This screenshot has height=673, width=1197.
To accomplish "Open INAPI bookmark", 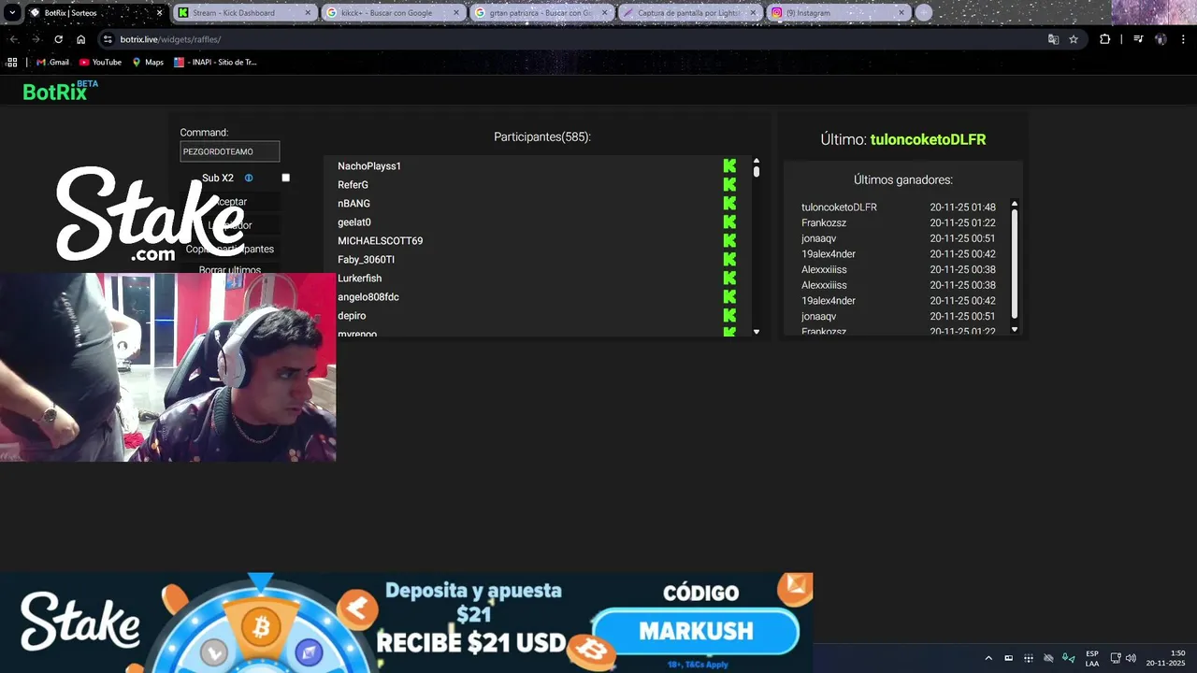I will (215, 62).
